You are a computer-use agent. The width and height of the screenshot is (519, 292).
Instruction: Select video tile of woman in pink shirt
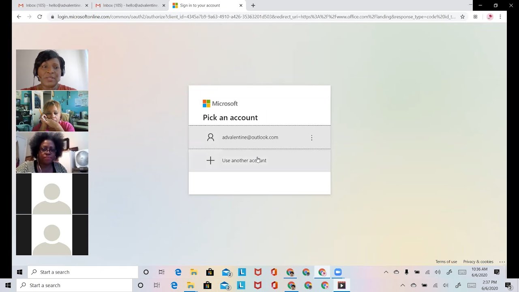(52, 111)
